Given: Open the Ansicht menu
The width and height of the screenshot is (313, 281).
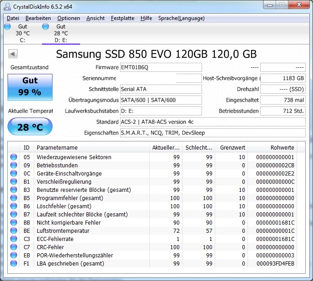Looking at the screenshot, I should click(x=96, y=18).
